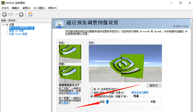Close the NVIDIA control panel window
Image resolution: width=193 pixels, height=112 pixels.
click(190, 3)
